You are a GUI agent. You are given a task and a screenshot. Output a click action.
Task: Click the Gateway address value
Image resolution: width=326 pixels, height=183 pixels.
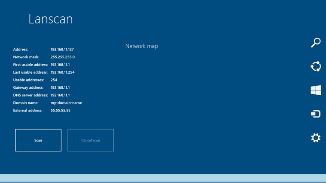(x=60, y=87)
